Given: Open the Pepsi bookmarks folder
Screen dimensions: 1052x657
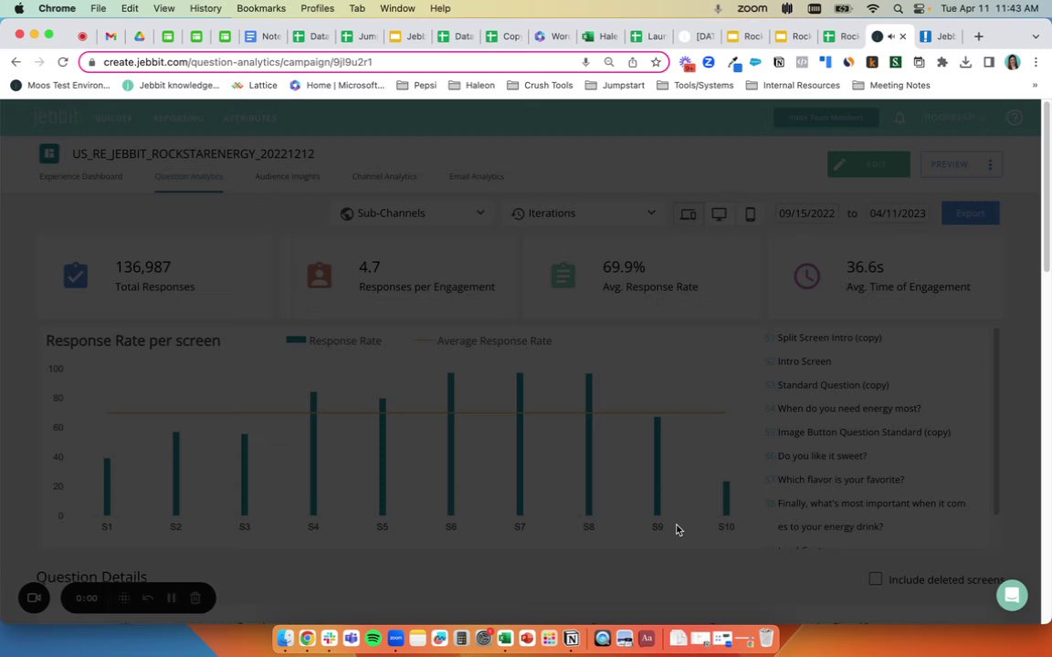Looking at the screenshot, I should click(x=416, y=85).
